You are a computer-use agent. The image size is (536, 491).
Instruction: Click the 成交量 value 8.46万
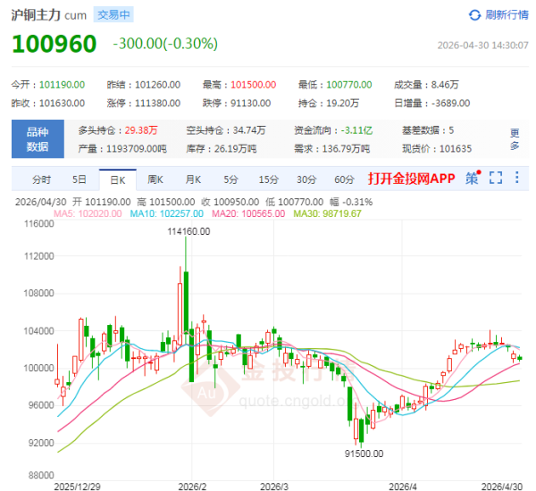click(x=445, y=85)
